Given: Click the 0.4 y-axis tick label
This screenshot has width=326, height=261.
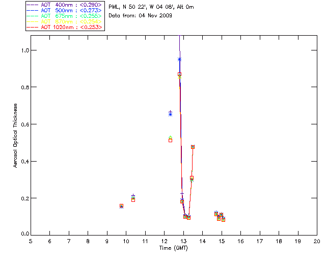Looking at the screenshot, I should coord(25,161).
